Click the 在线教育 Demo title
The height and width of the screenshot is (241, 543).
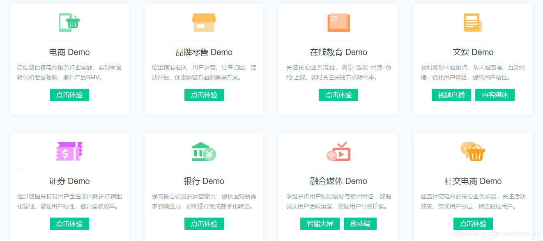tap(338, 52)
